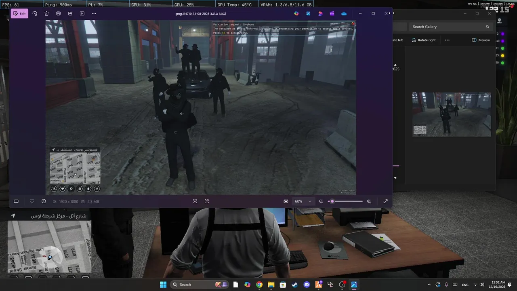The image size is (517, 291).
Task: Zoom in using the plus magnifier
Action: [369, 201]
